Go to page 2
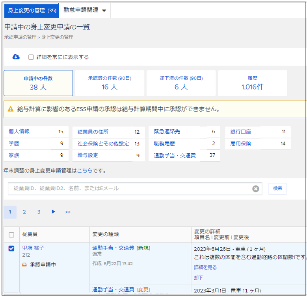307x296 pixels. pos(24,212)
